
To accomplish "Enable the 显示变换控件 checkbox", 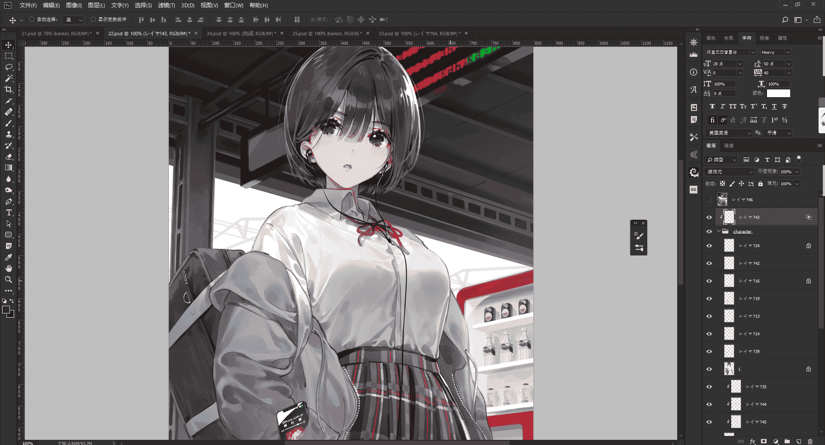I will [x=93, y=19].
